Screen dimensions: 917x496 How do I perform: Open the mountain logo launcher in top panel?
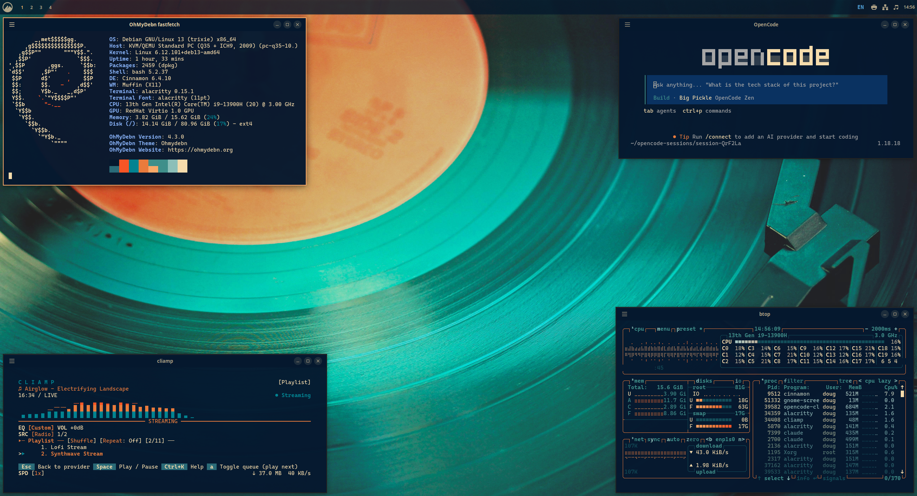tap(8, 7)
